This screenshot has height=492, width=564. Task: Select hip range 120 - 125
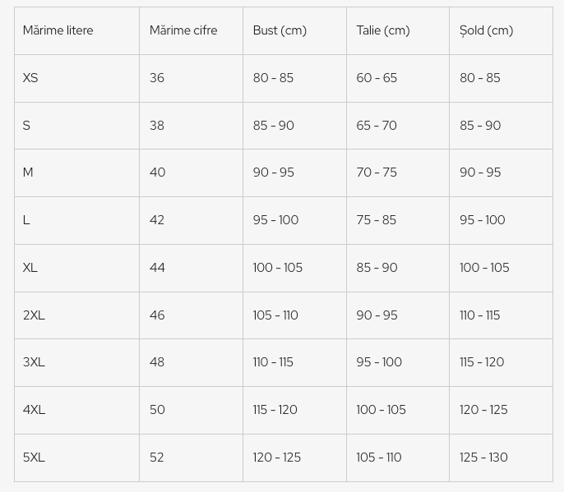(x=483, y=410)
